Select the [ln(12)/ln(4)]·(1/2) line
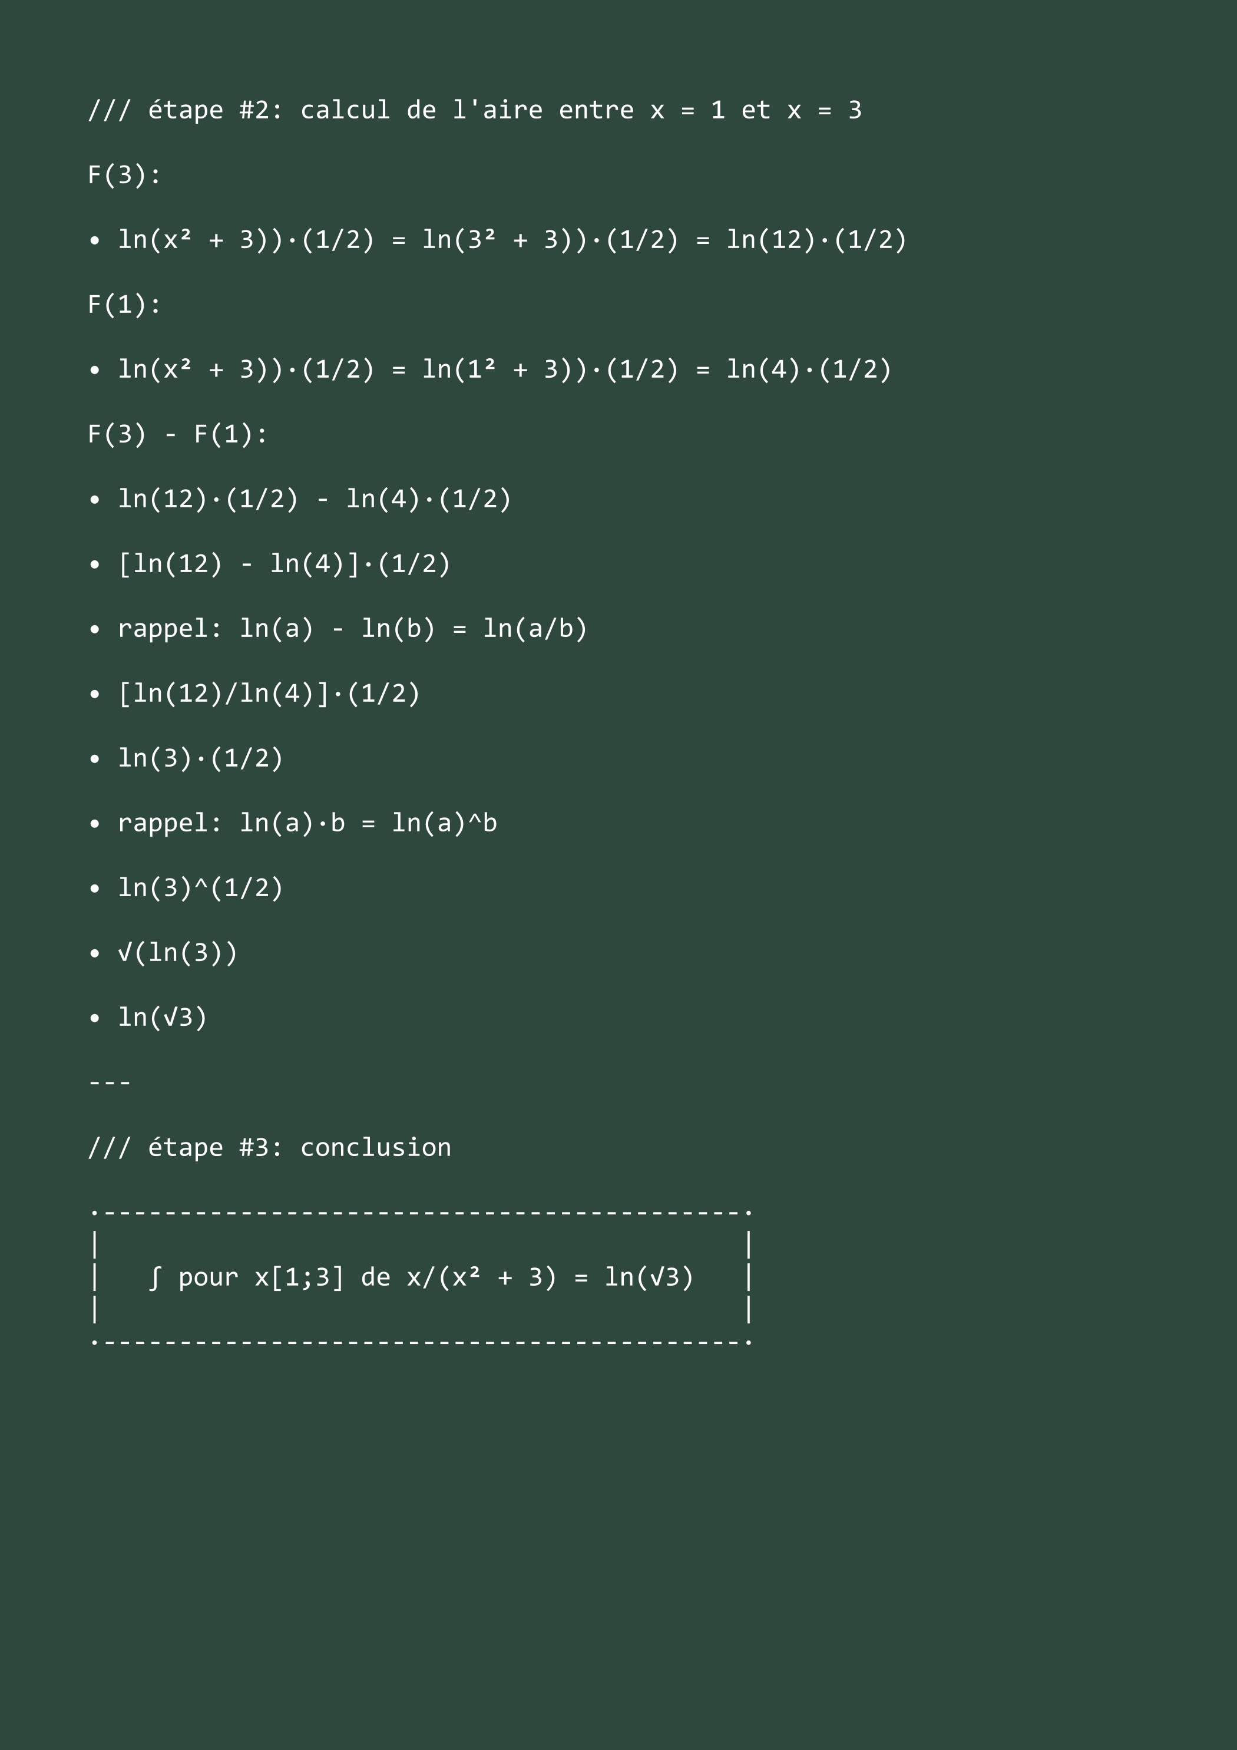 [x=254, y=694]
